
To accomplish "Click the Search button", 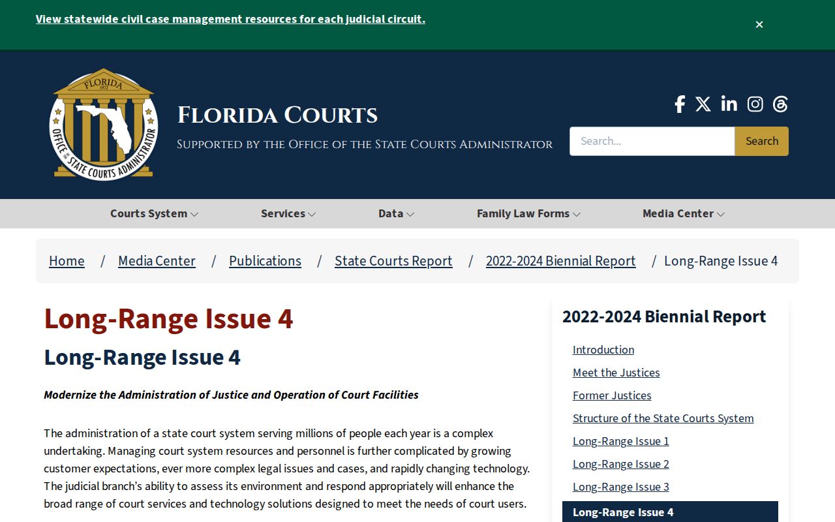I will click(x=762, y=141).
